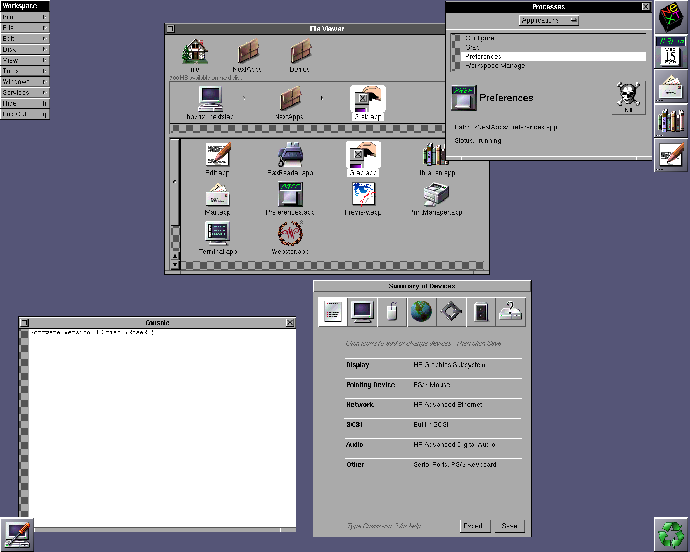Expand the File submenu

tap(25, 28)
